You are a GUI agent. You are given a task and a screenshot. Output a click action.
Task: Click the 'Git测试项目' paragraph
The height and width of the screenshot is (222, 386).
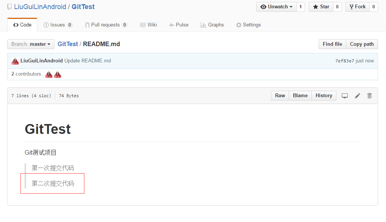click(40, 152)
